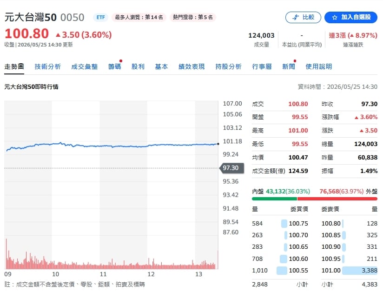The height and width of the screenshot is (299, 383).
Task: Open the 使用說明 tab
Action: (x=319, y=66)
